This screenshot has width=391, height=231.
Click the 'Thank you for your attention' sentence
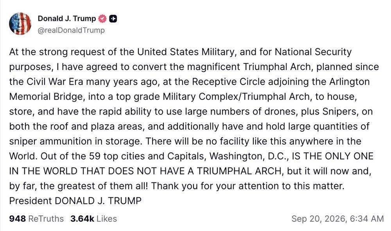[x=248, y=186]
